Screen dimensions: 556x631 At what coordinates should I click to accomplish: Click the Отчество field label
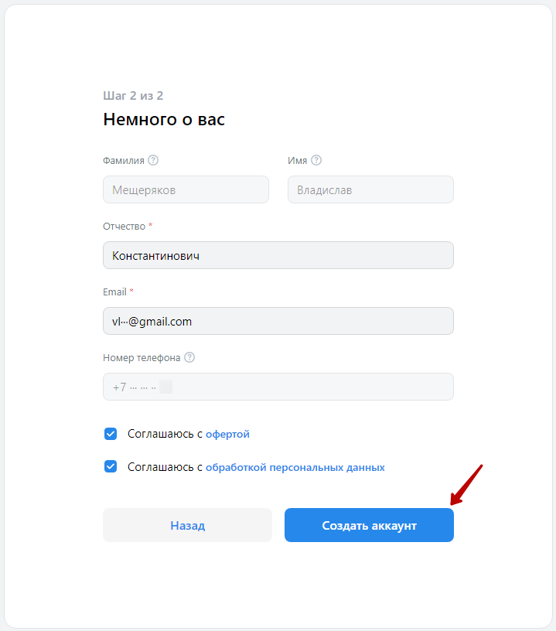124,226
